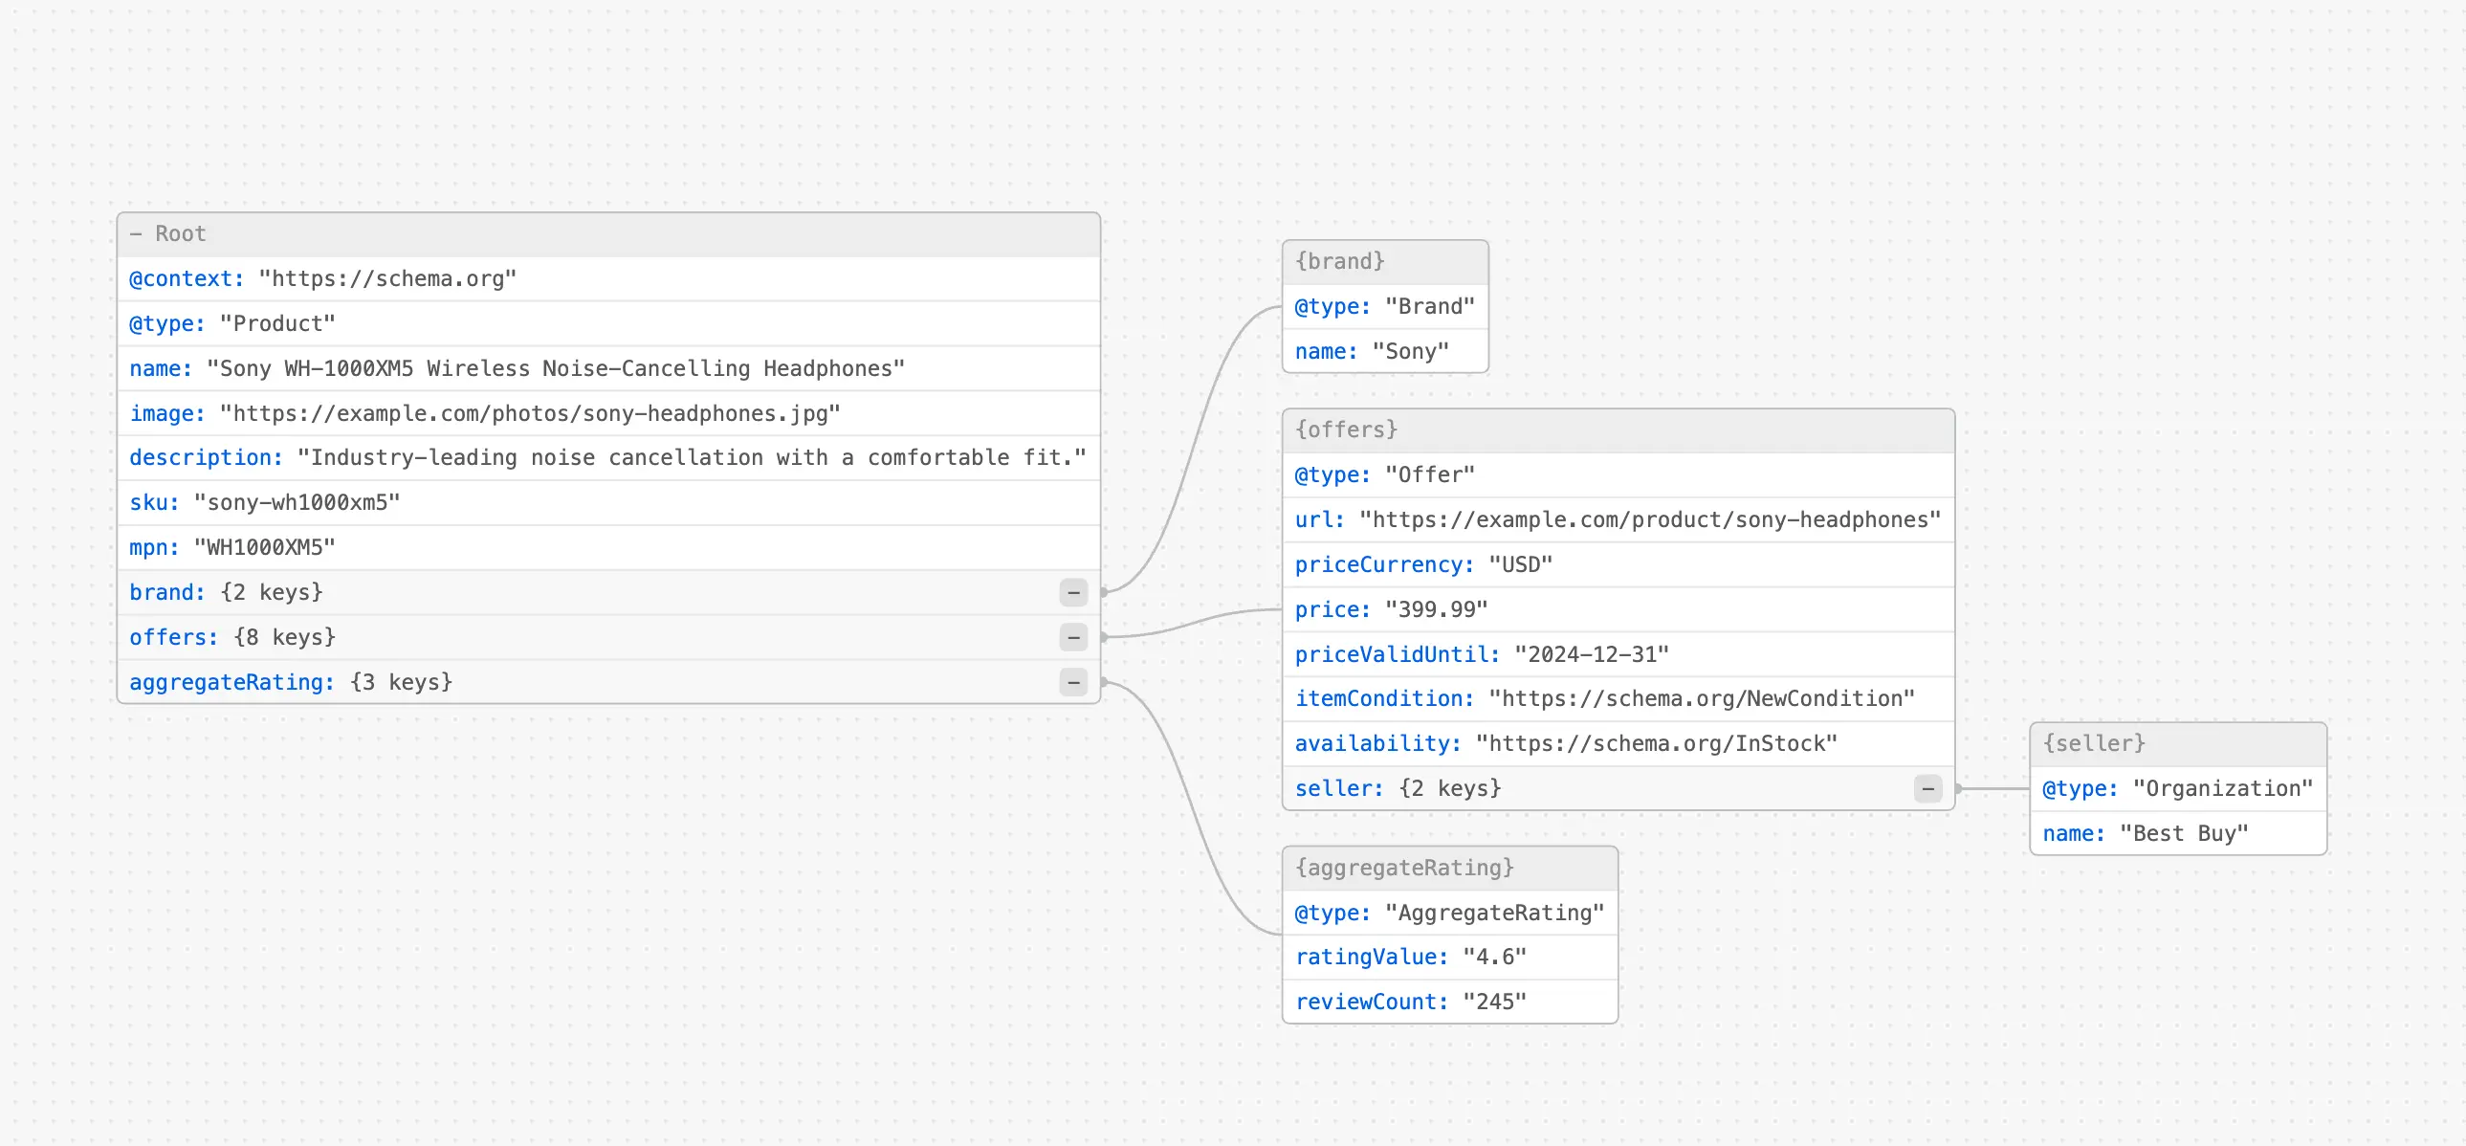Viewport: 2466px width, 1146px height.
Task: Click the sku "sony-wh1000xm5" row
Action: [607, 503]
